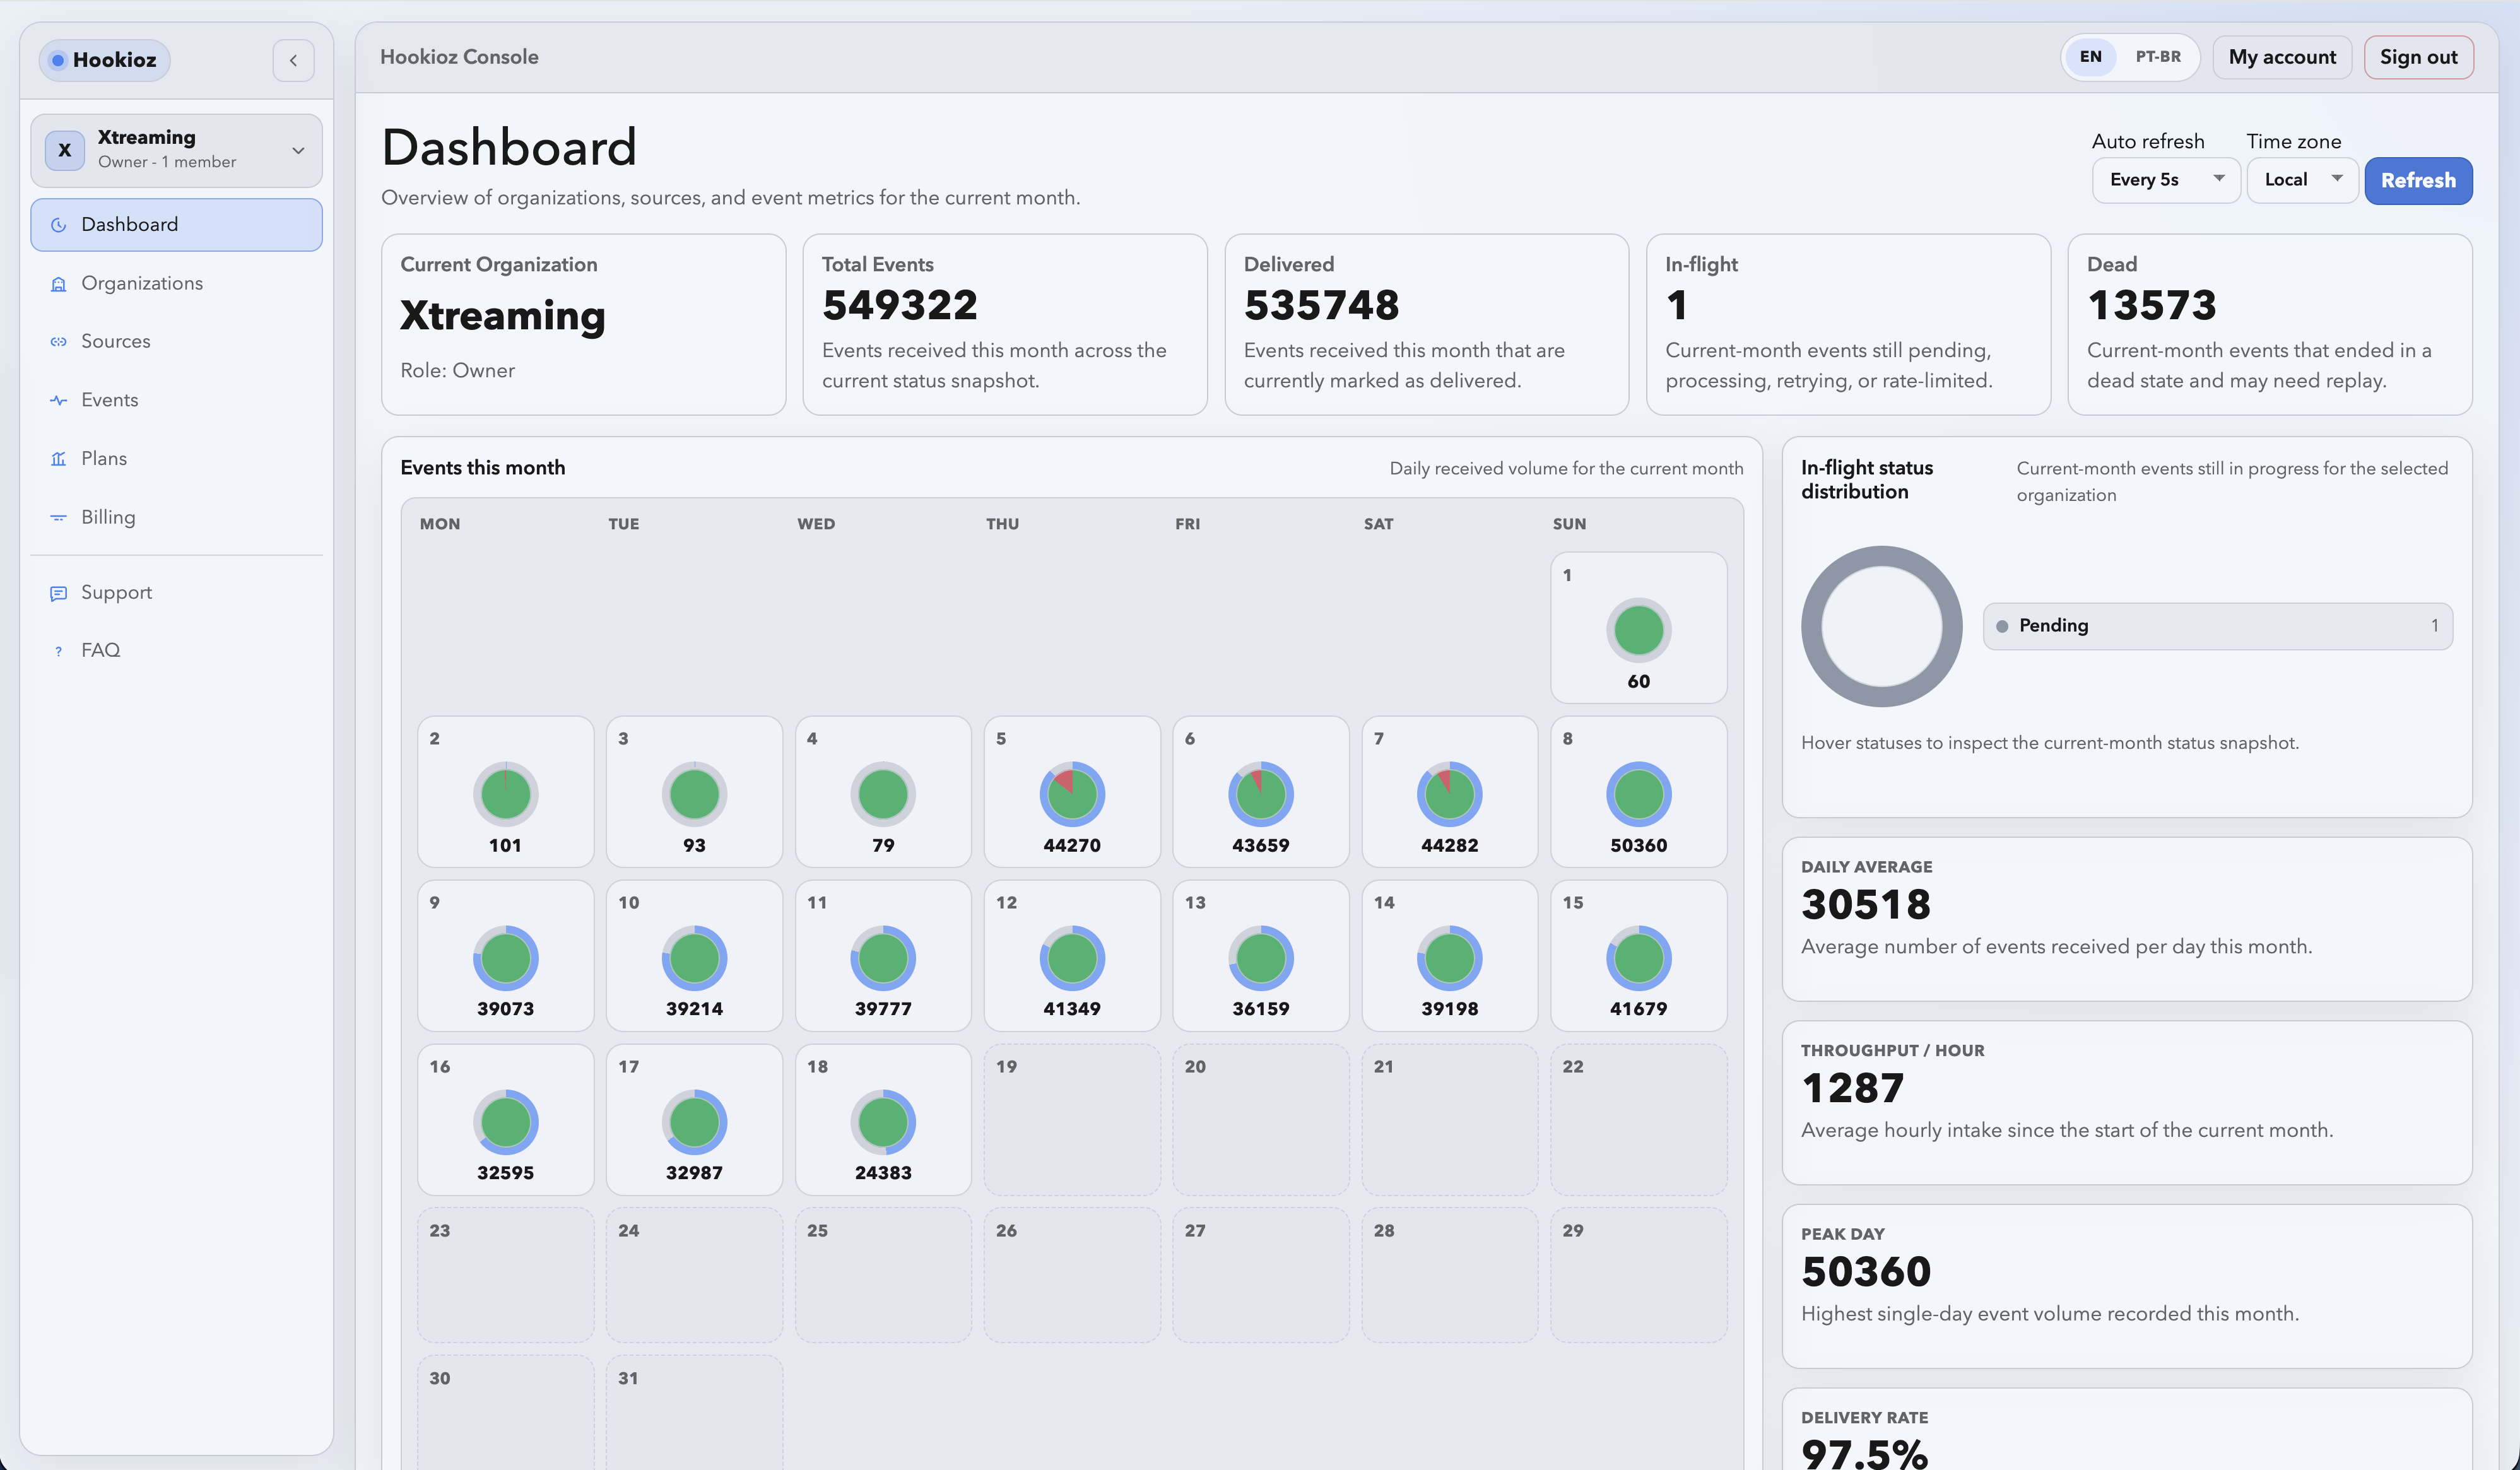Viewport: 2520px width, 1470px height.
Task: Click the Events pulse icon
Action: coord(59,400)
